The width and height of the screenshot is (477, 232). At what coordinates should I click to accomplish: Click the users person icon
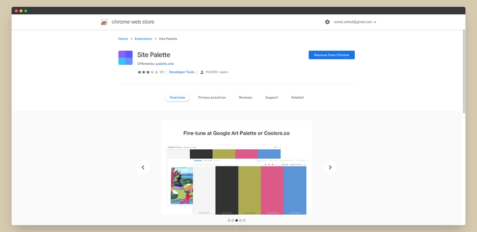click(x=202, y=72)
